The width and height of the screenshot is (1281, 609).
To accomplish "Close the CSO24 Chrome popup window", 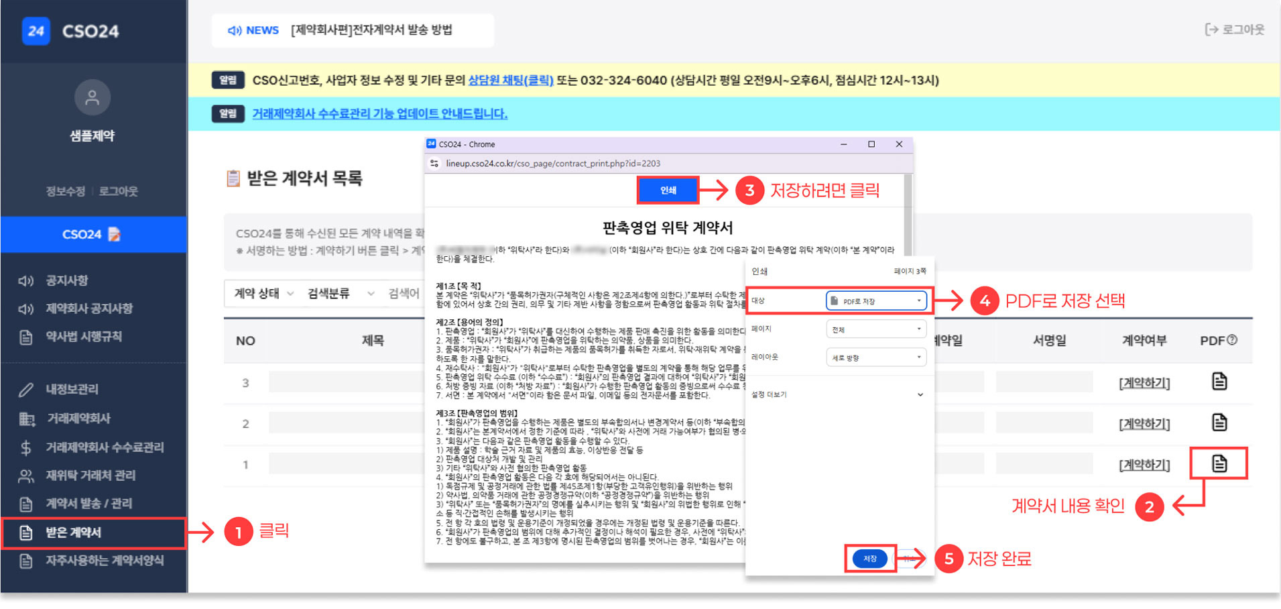I will point(899,144).
